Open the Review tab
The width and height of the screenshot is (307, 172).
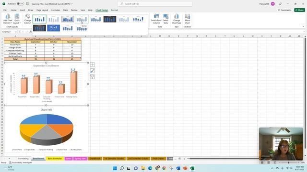pos(74,10)
